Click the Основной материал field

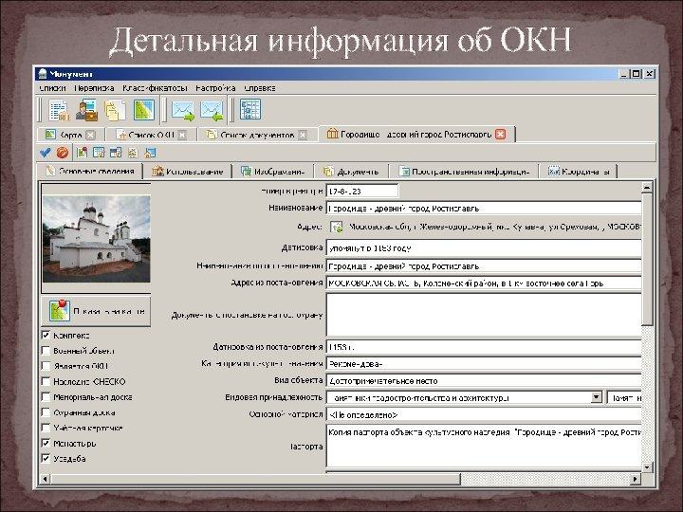point(484,414)
